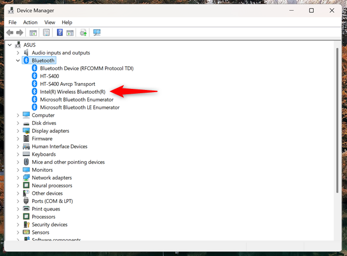Click the Back arrow toolbar icon
Viewport: 347px width, 256px height.
10,33
